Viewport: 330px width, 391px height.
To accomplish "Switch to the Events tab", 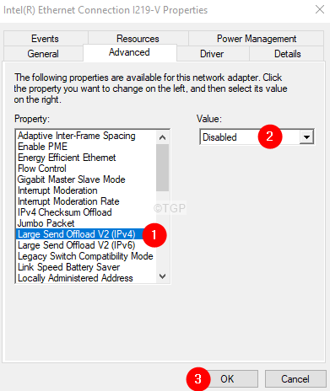I will 45,39.
